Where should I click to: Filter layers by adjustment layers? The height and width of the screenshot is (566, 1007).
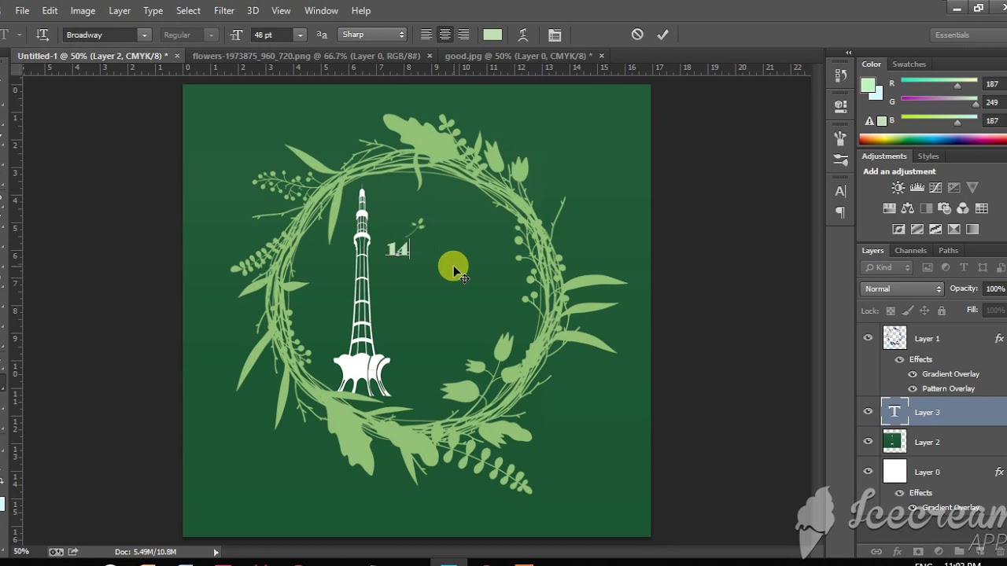[946, 268]
